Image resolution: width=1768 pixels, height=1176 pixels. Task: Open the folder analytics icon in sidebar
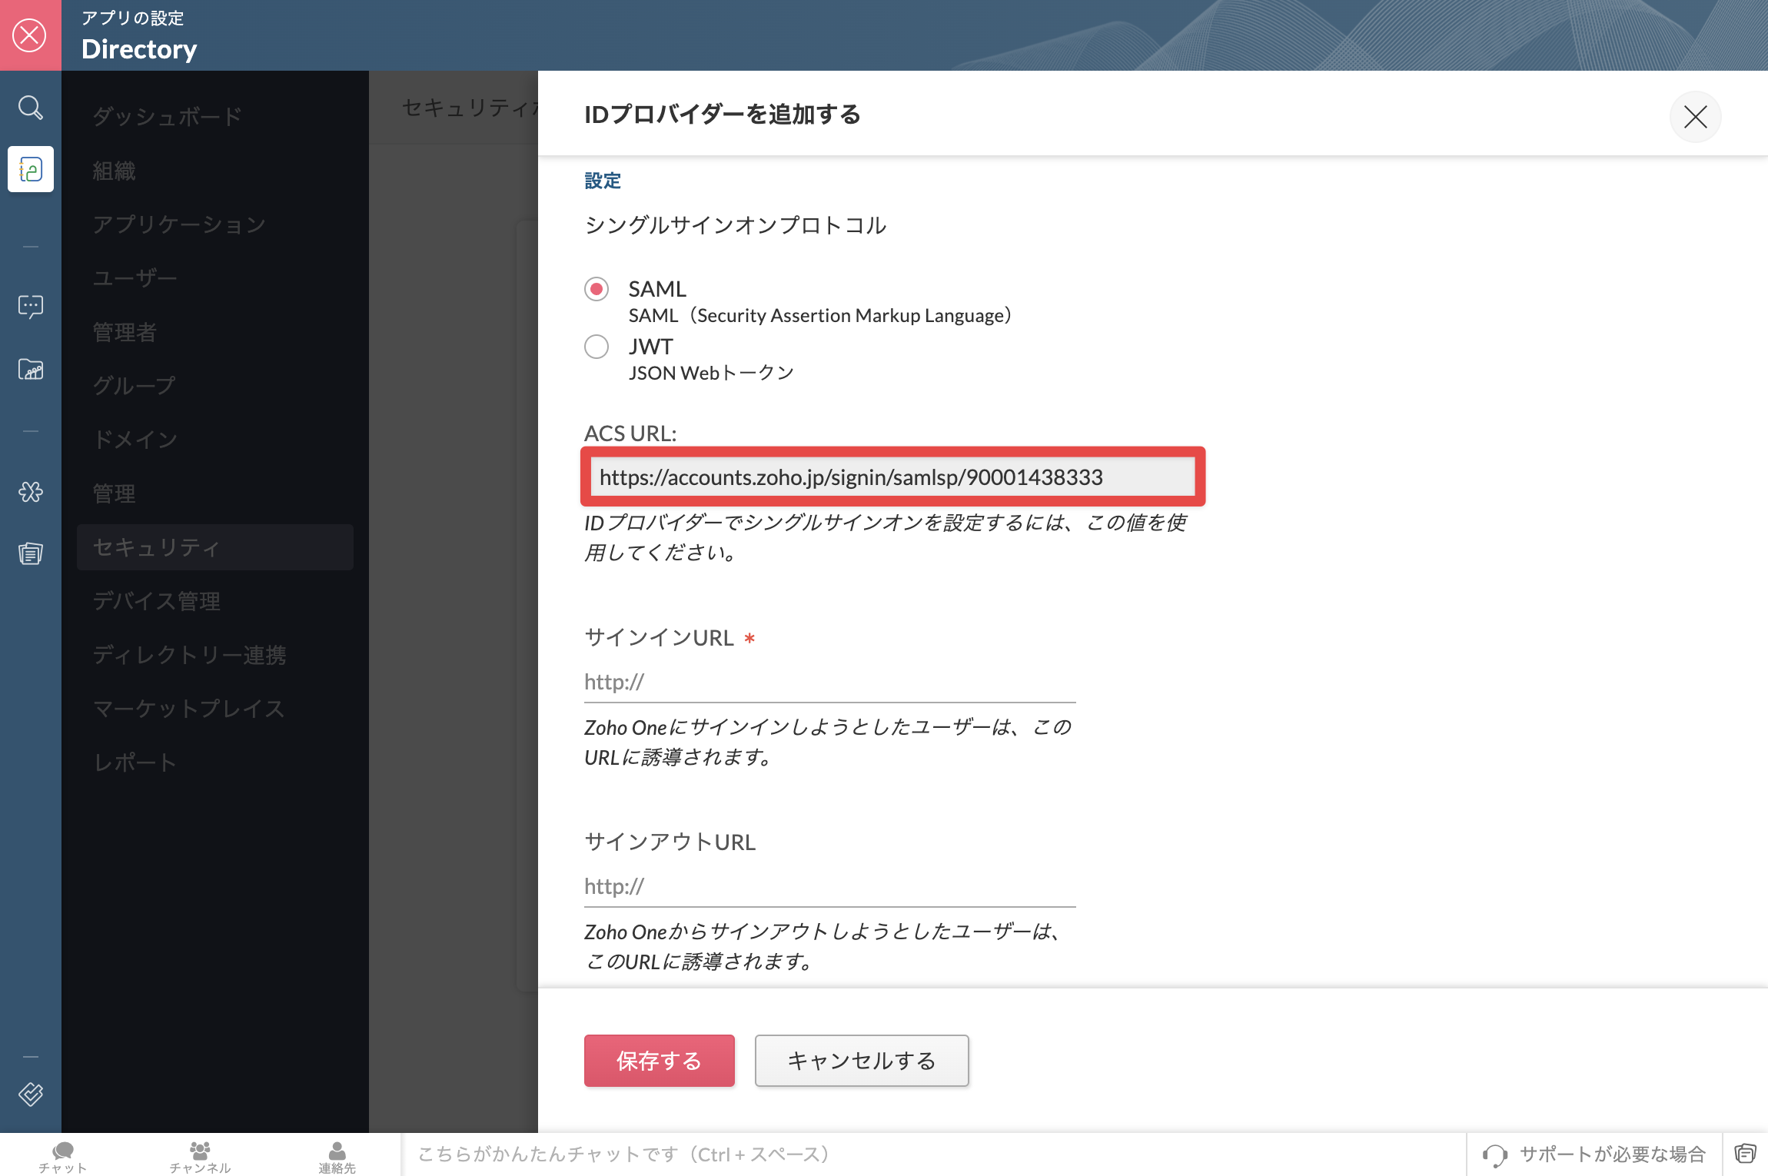(31, 369)
